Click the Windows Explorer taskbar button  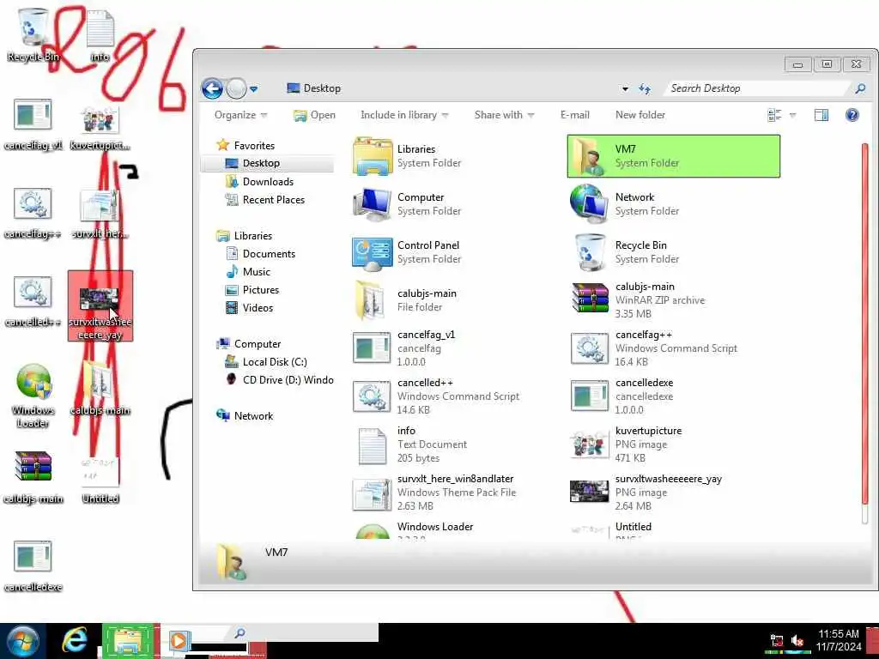tap(128, 641)
